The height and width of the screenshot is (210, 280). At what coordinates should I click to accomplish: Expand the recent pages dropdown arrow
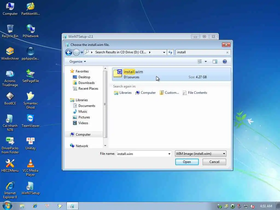pyautogui.click(x=82, y=52)
